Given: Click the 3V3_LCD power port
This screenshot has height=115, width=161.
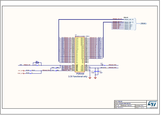Looking at the screenshot, I should tap(21, 71).
